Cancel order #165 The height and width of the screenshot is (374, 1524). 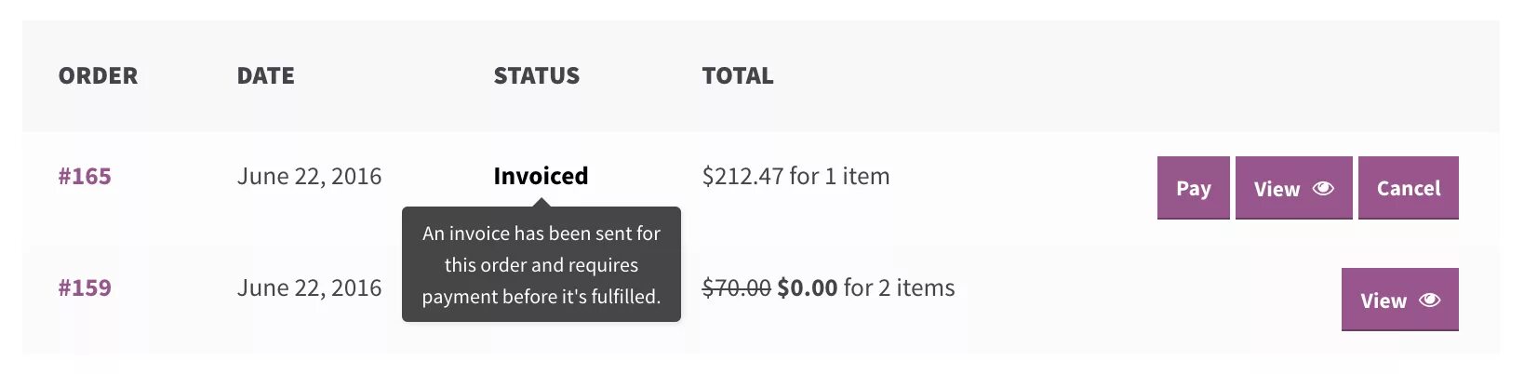click(1408, 188)
